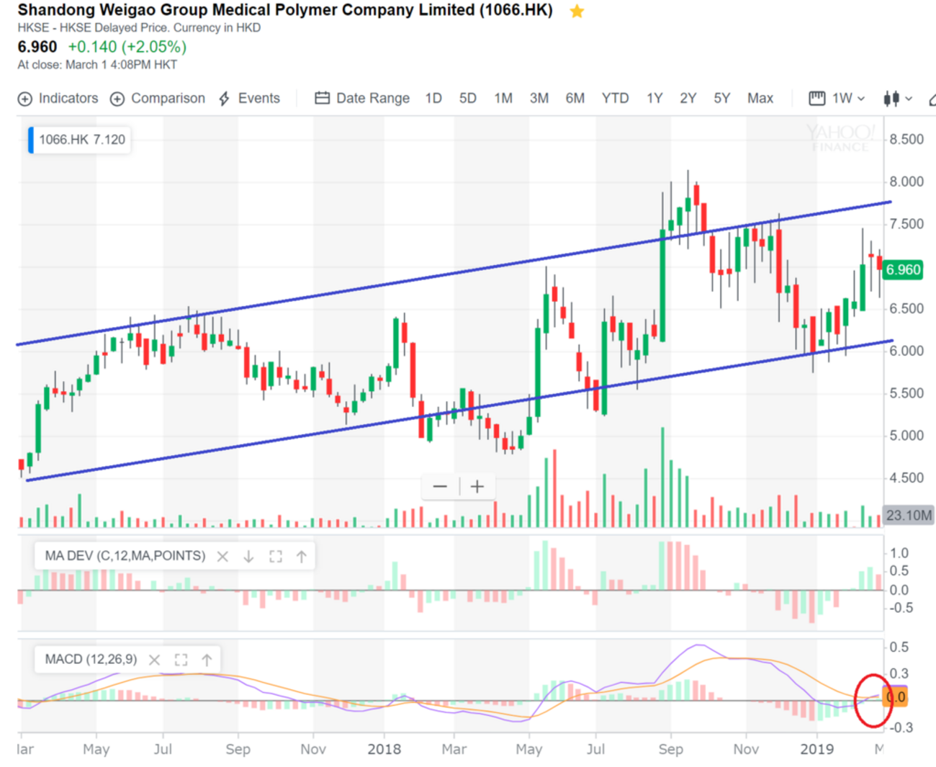Image resolution: width=936 pixels, height=767 pixels.
Task: Zoom out with the minus button
Action: click(440, 487)
